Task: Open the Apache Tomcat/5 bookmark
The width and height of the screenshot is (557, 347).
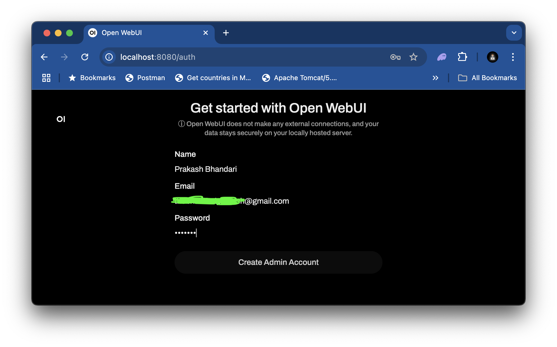Action: tap(299, 78)
